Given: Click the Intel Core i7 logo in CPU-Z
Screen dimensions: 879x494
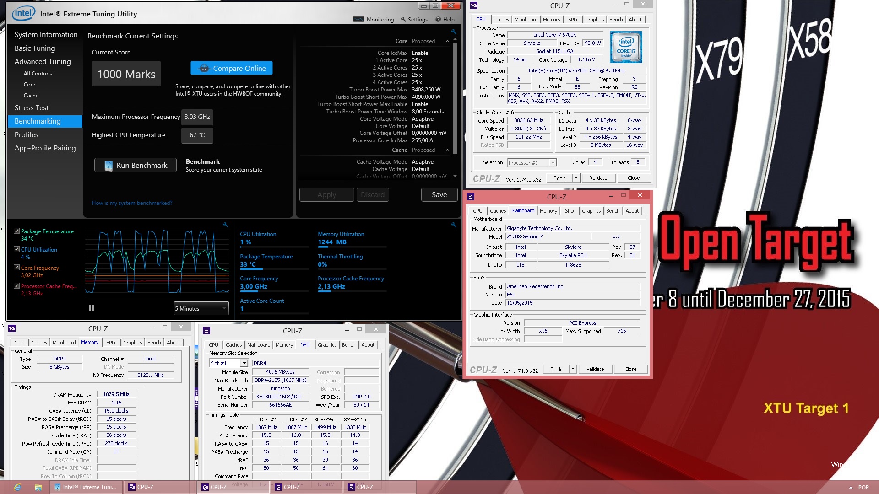Looking at the screenshot, I should (626, 47).
